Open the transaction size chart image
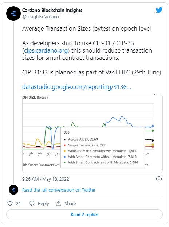 point(93,134)
